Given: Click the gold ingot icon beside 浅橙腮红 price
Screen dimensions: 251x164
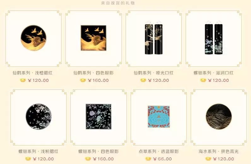Looking at the screenshot, I should pos(23,80).
